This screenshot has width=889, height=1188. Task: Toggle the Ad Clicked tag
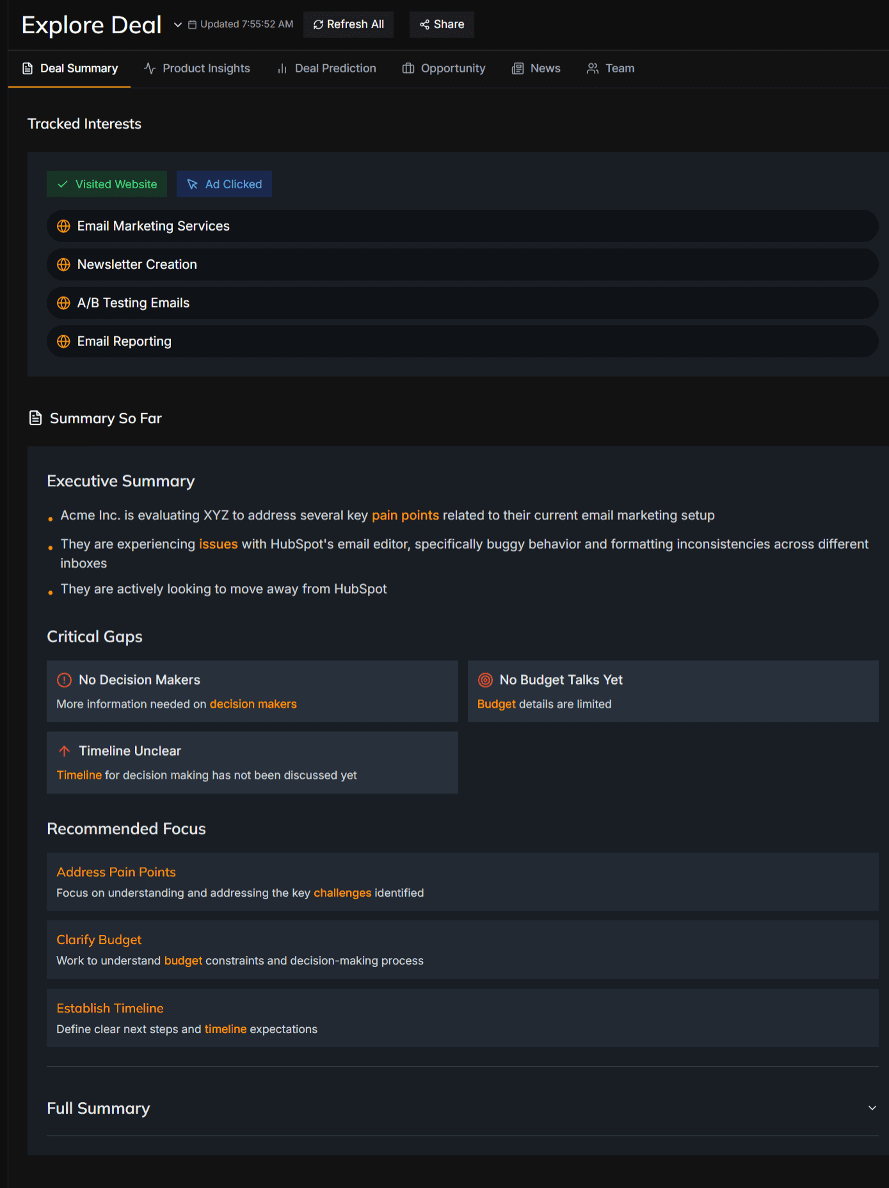[224, 184]
